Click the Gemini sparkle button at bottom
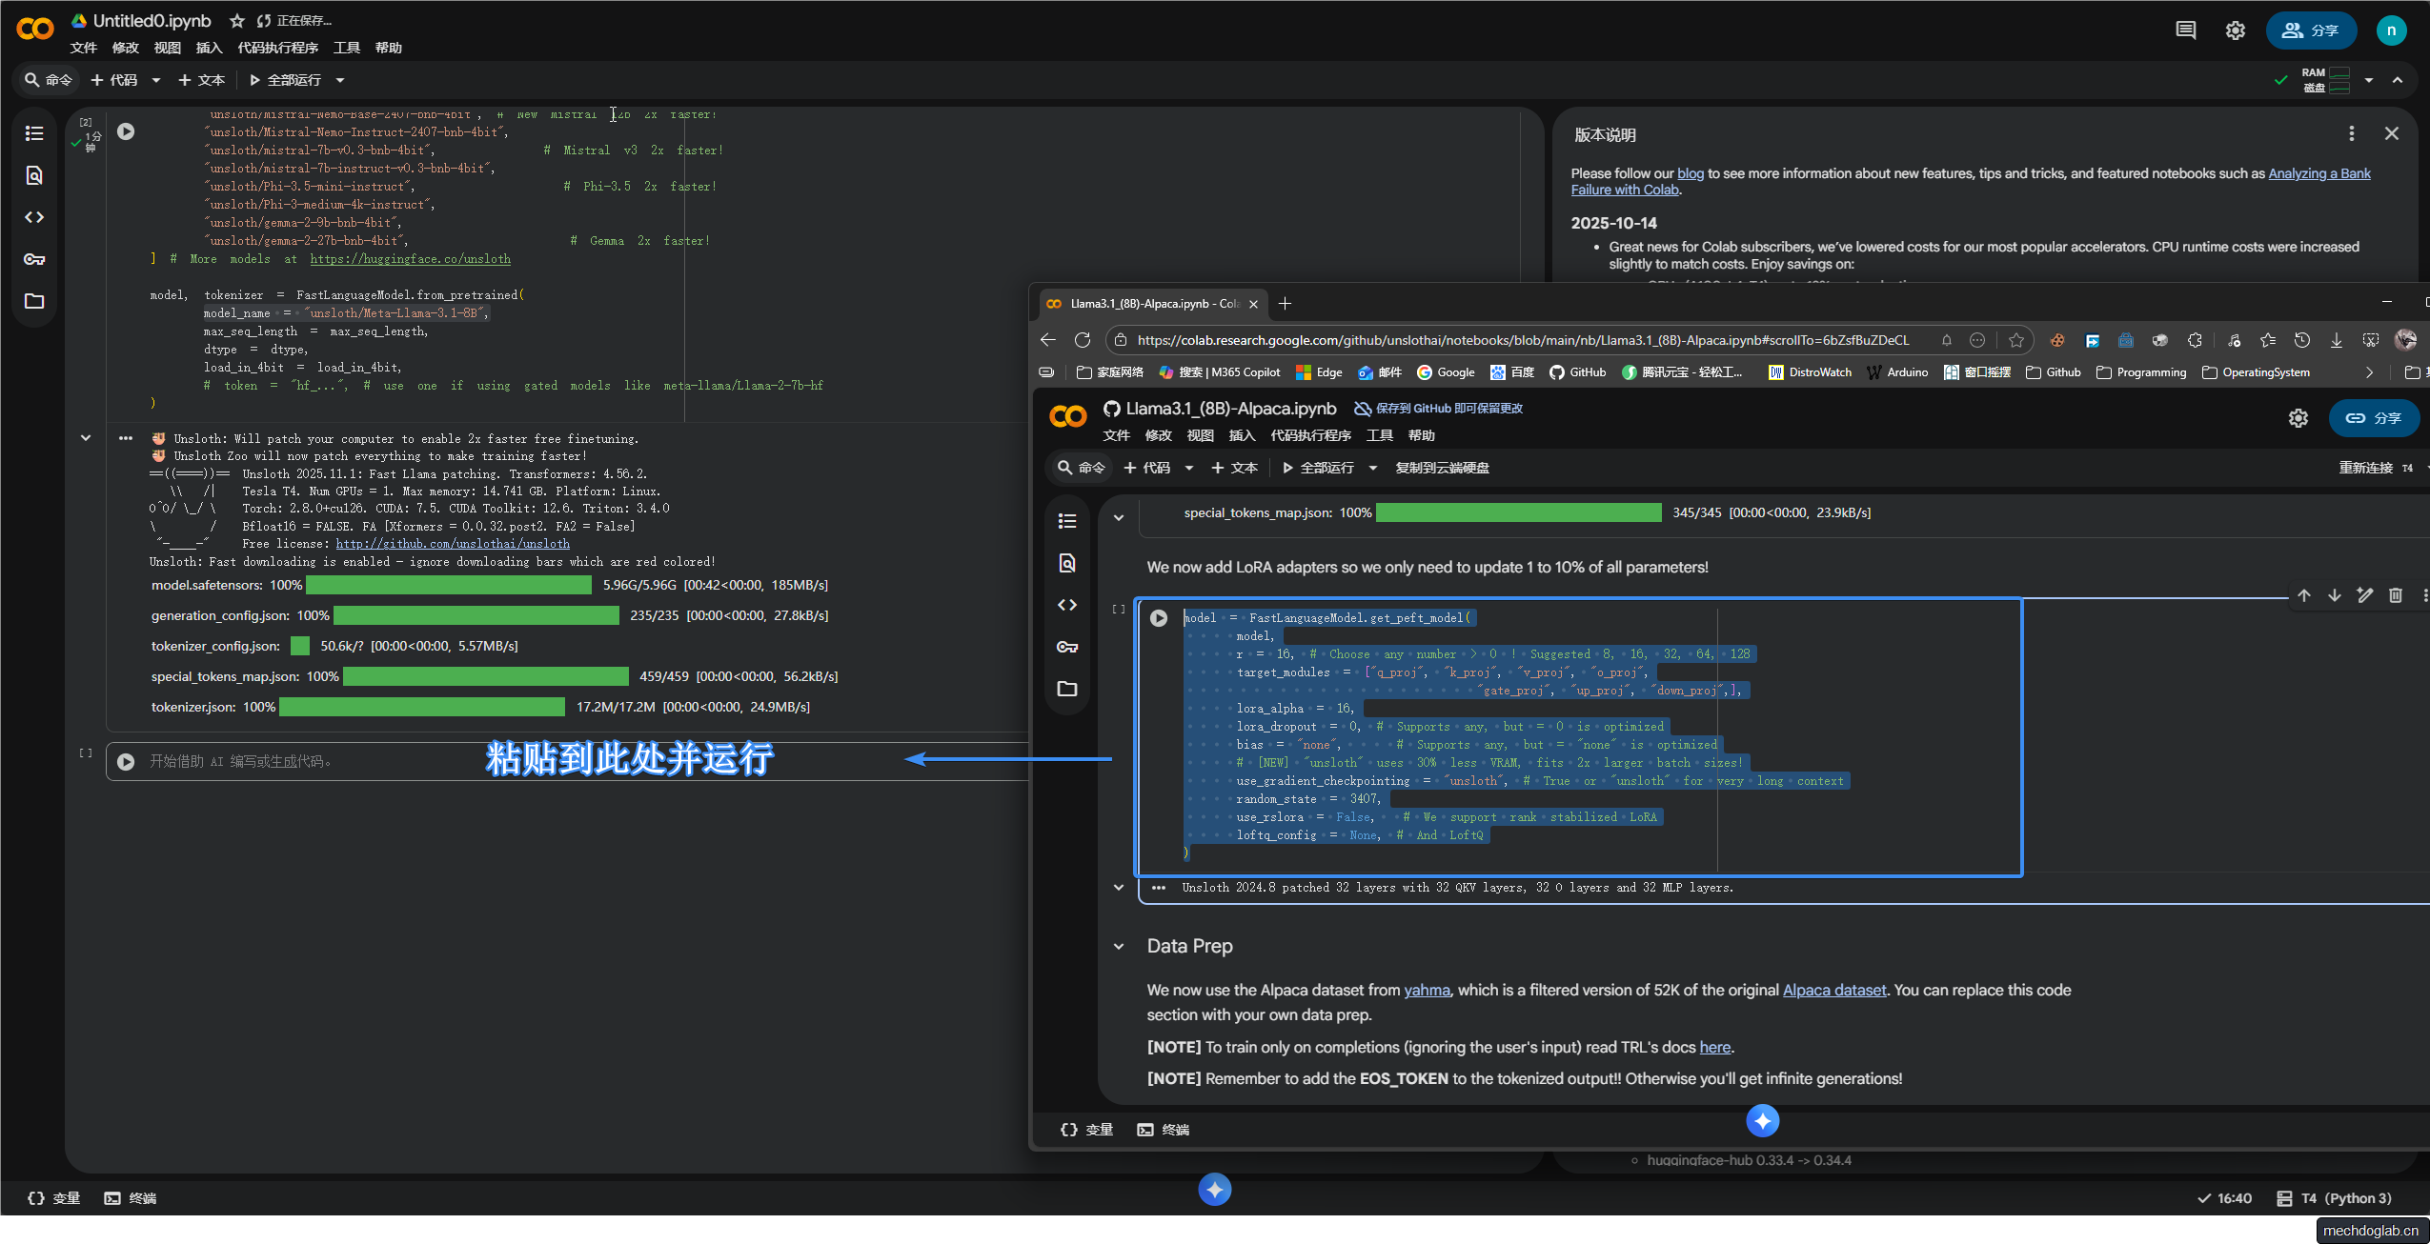Screen dimensions: 2430x1244 (1214, 1189)
